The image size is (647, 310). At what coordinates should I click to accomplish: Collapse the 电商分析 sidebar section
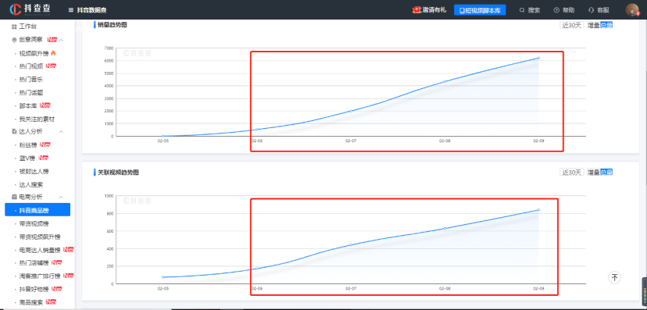point(61,198)
